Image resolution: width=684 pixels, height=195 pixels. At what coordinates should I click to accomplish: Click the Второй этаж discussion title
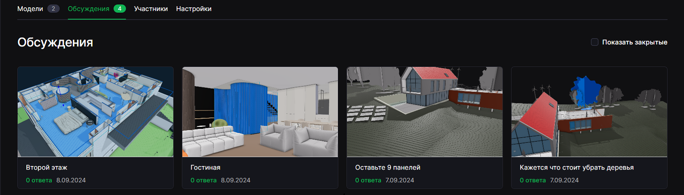coord(47,167)
